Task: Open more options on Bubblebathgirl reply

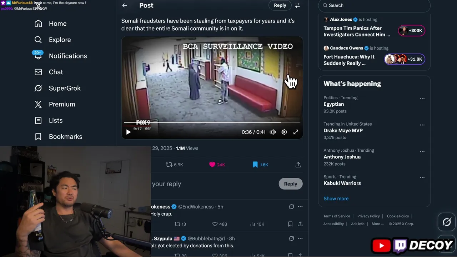Action: tap(300, 238)
